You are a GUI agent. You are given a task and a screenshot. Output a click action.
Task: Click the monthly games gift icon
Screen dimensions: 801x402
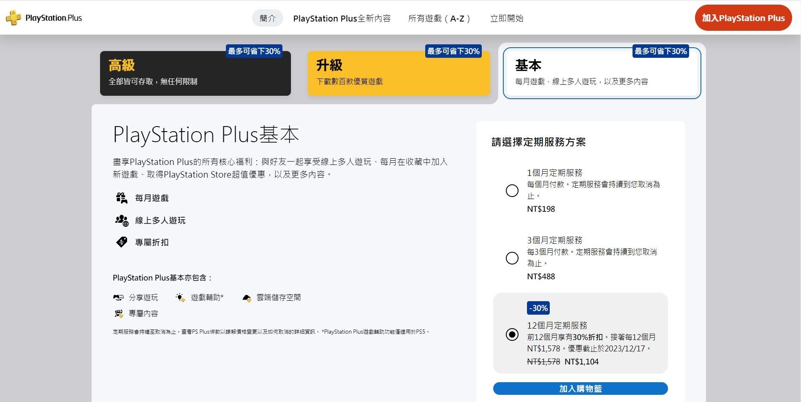(x=121, y=197)
